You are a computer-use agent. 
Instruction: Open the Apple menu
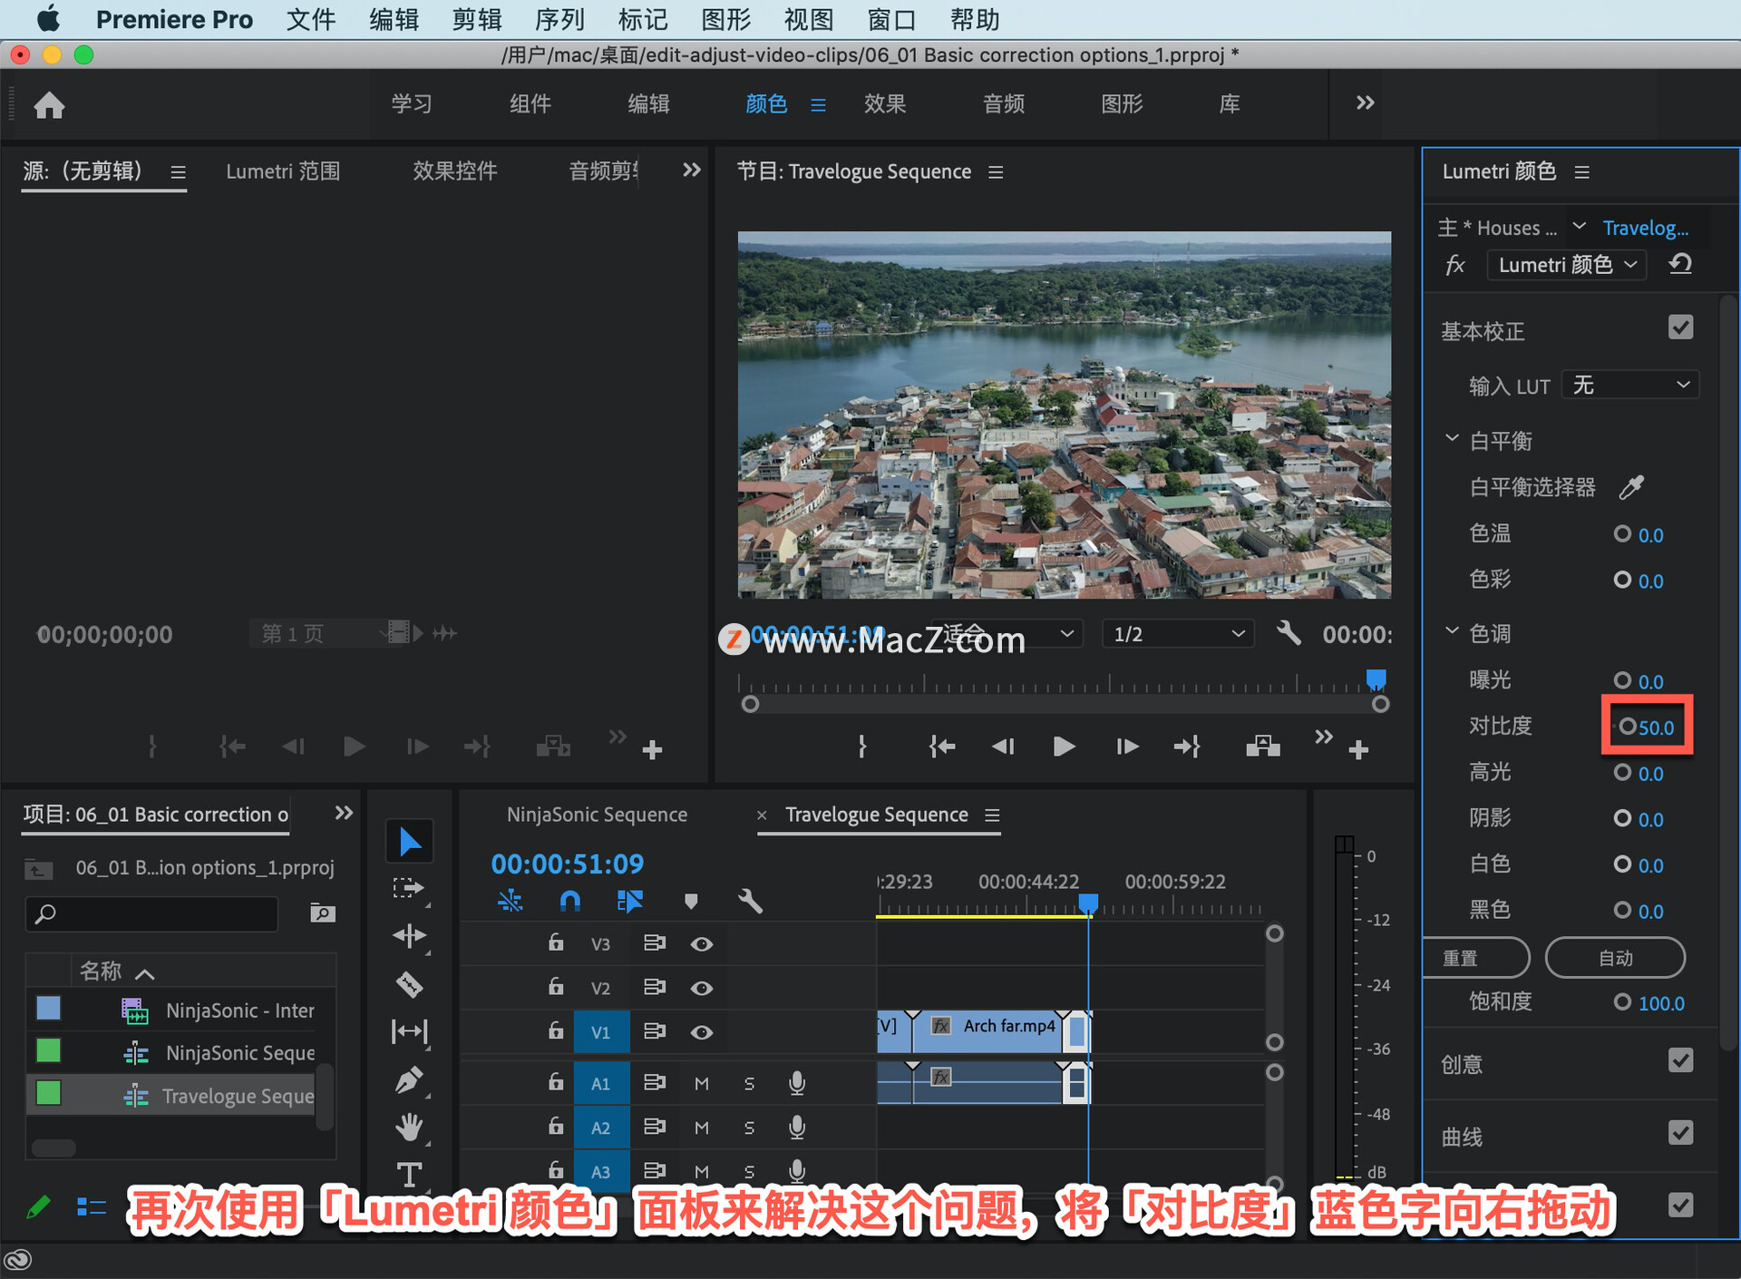tap(47, 19)
